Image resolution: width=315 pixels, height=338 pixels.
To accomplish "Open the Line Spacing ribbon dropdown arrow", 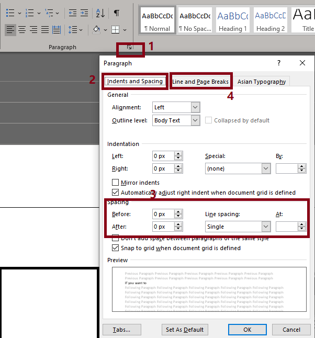I will click(81, 30).
